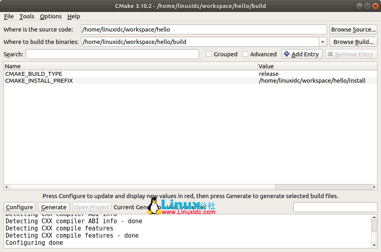Focus the Search input field
The width and height of the screenshot is (381, 252).
tap(113, 54)
